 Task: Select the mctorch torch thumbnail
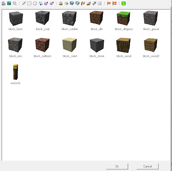(x=15, y=72)
